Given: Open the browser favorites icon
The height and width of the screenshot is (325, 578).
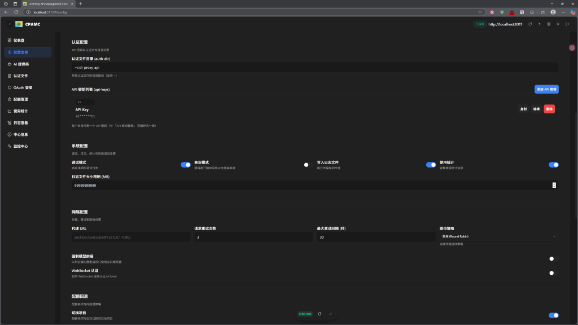Looking at the screenshot, I should [x=542, y=12].
